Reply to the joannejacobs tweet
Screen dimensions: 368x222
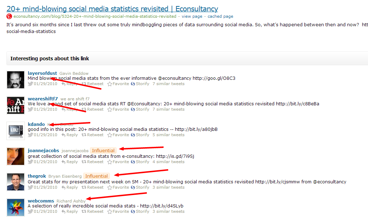[70, 162]
